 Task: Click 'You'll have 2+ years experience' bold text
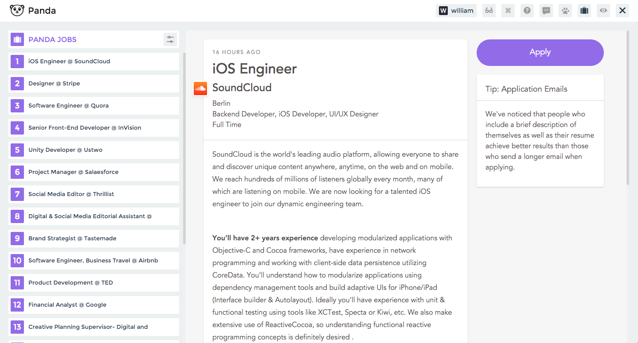[x=265, y=238]
